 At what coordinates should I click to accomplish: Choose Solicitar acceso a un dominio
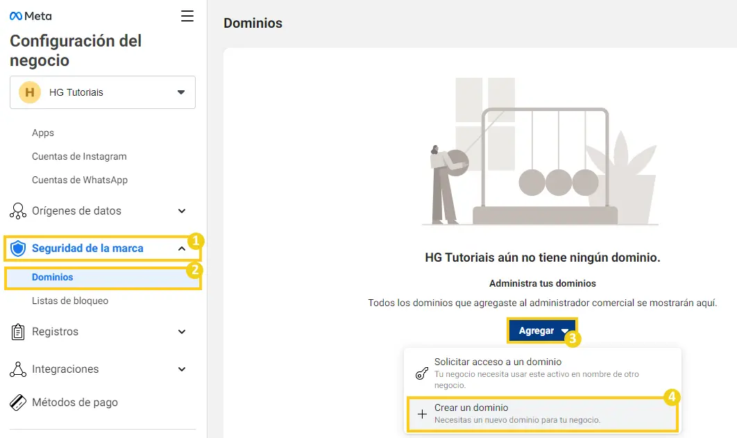(x=542, y=373)
